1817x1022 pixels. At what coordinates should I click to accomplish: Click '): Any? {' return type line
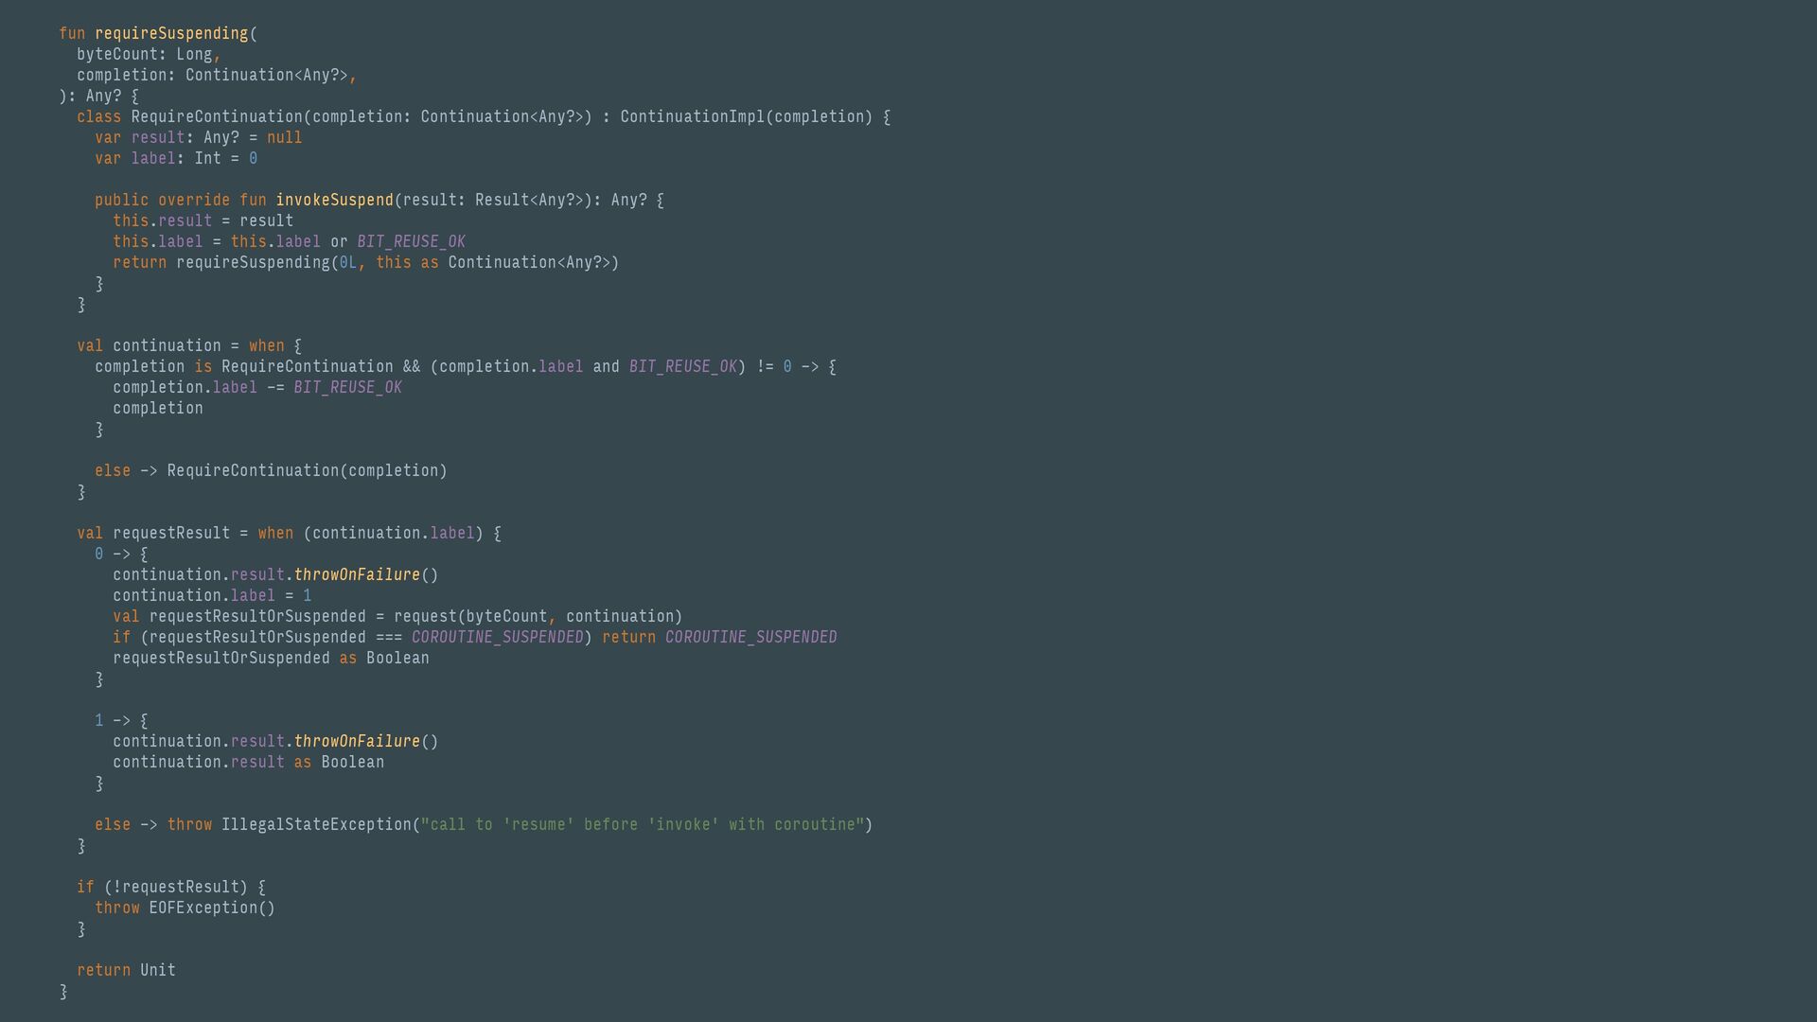[x=99, y=97]
